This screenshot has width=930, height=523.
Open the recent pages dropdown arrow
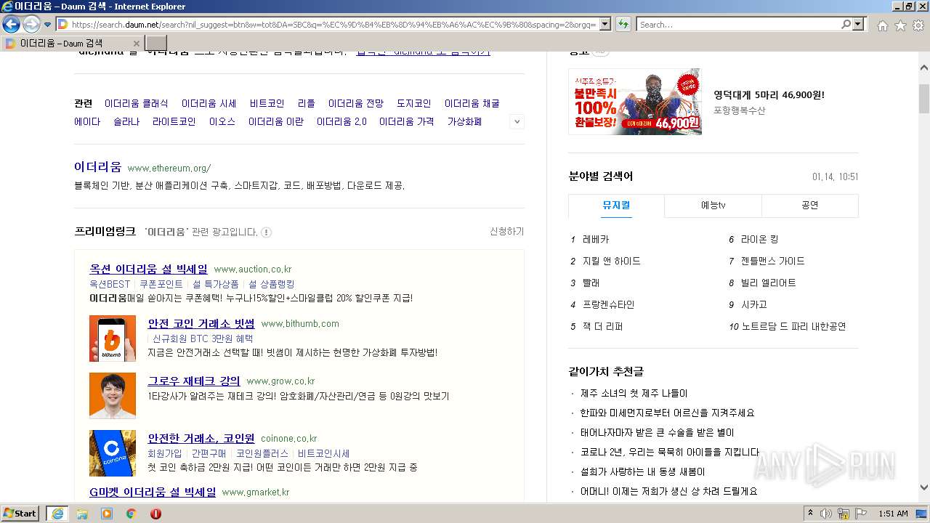pos(47,25)
